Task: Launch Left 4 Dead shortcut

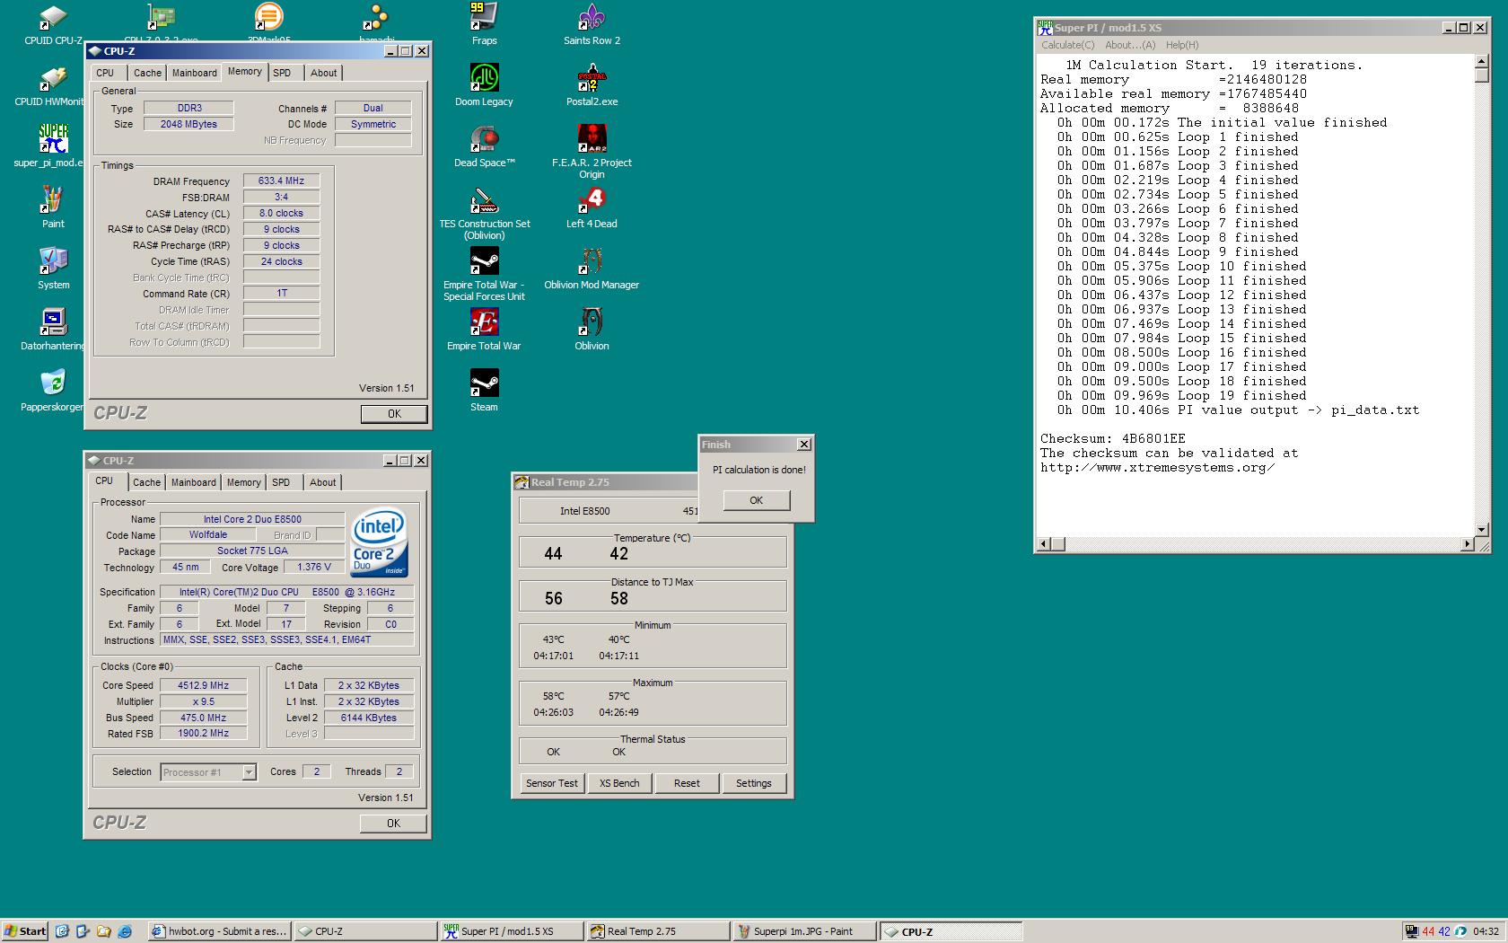Action: click(x=592, y=207)
